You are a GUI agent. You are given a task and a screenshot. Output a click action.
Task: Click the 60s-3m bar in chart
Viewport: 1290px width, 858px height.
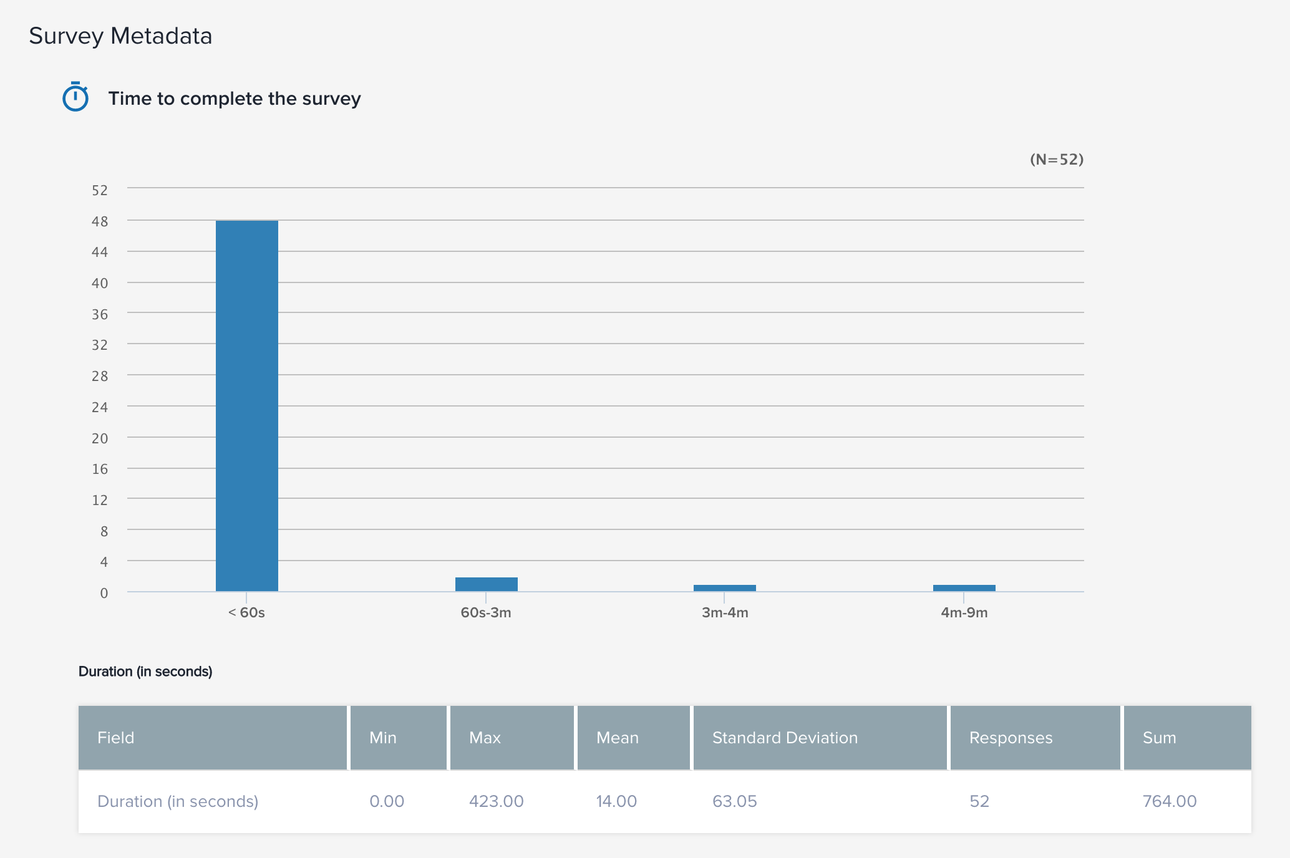point(487,584)
